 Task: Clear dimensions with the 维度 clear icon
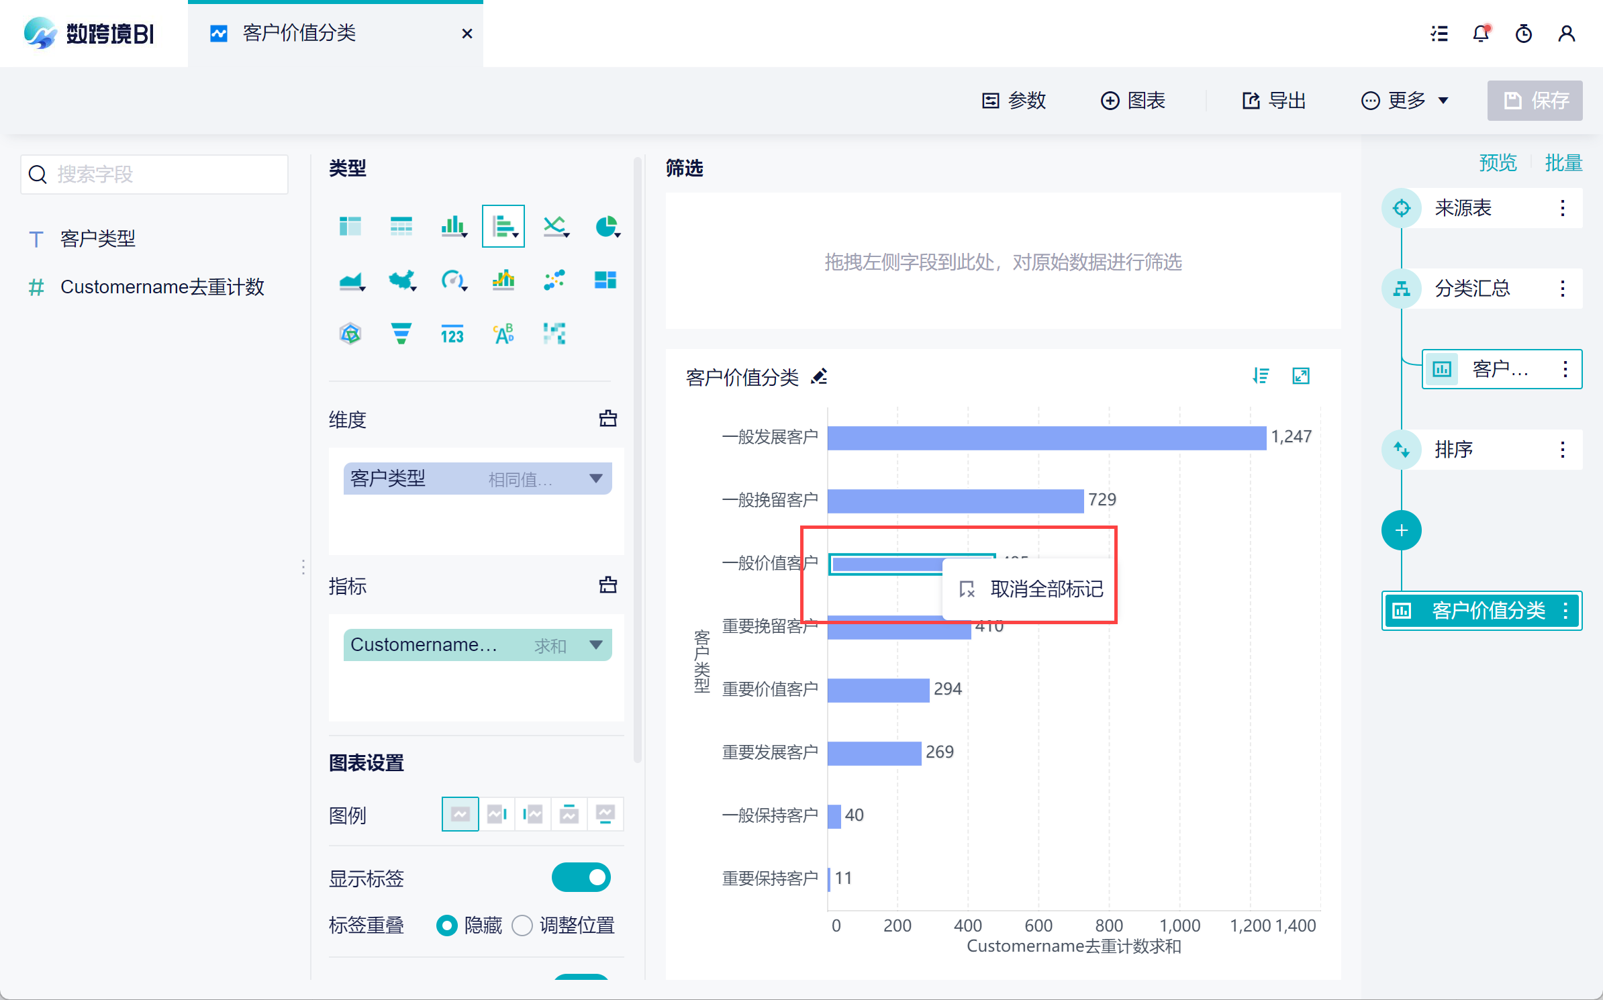tap(608, 419)
